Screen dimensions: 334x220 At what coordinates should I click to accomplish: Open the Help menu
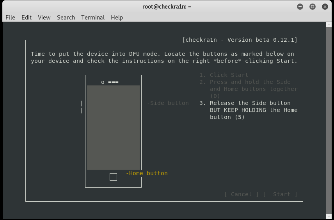(x=117, y=18)
